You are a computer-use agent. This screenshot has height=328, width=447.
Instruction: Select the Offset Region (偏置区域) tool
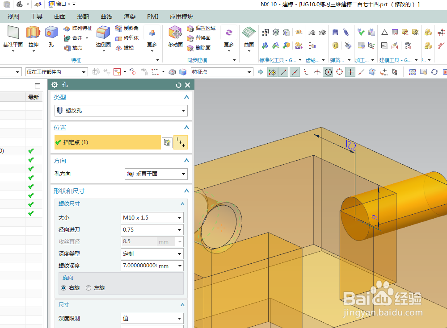click(201, 28)
